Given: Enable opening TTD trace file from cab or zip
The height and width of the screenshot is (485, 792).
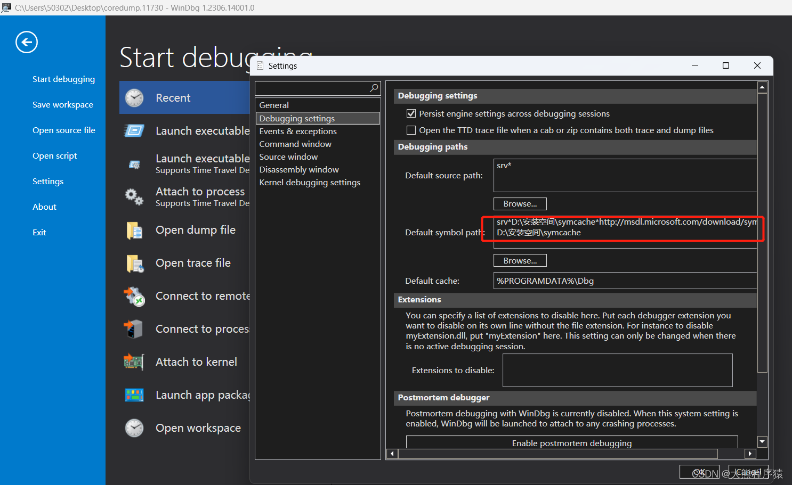Looking at the screenshot, I should click(x=411, y=130).
